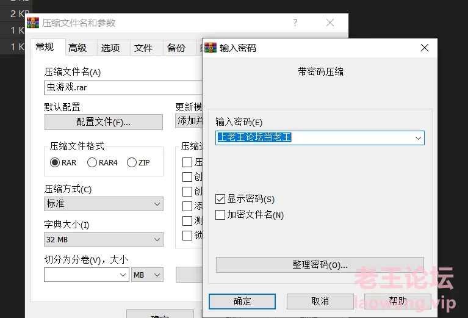This screenshot has height=318, width=468.
Task: Click the 压缩文件格式 group label
Action: coord(77,146)
